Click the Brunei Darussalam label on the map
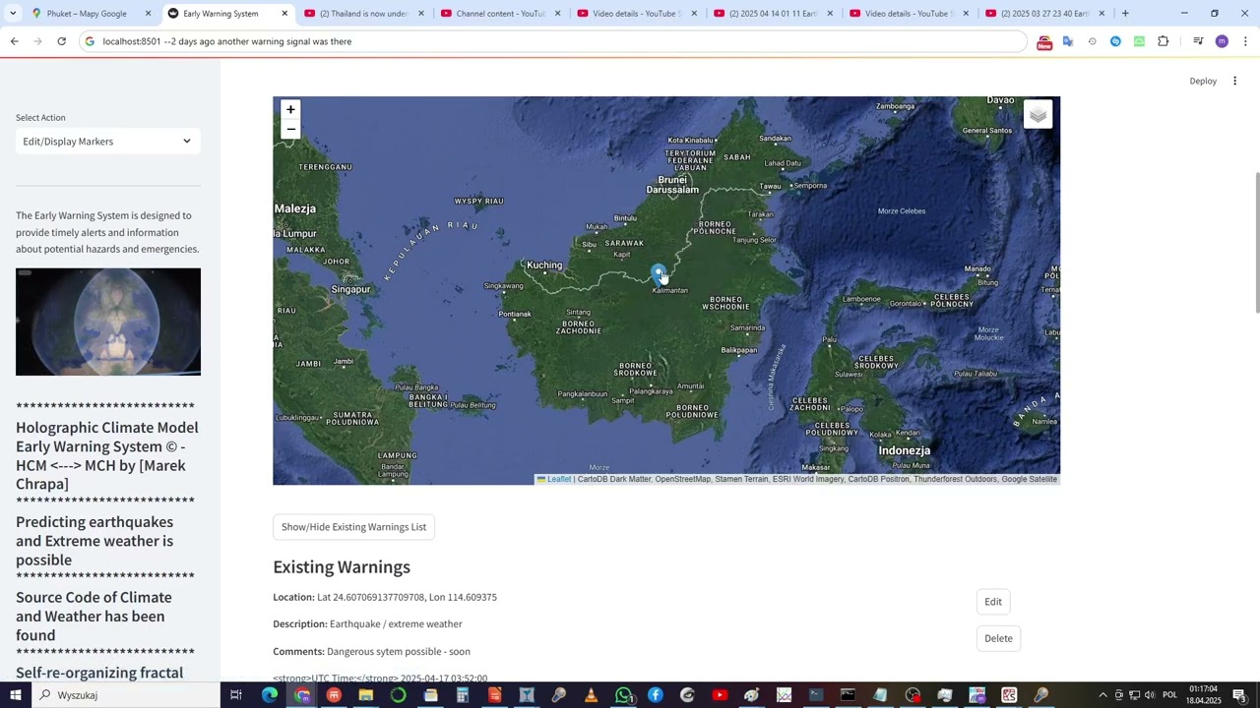This screenshot has height=708, width=1260. point(672,185)
